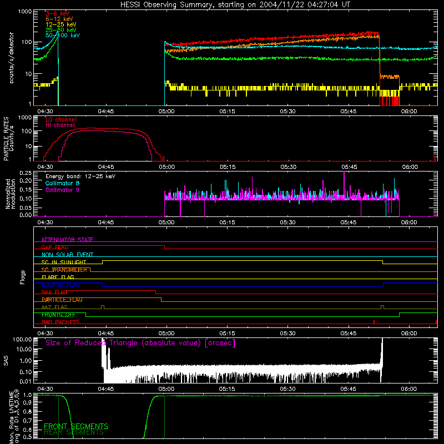444x444 pixels.
Task: Select the Collimator 8 legend entry
Action: [62, 183]
